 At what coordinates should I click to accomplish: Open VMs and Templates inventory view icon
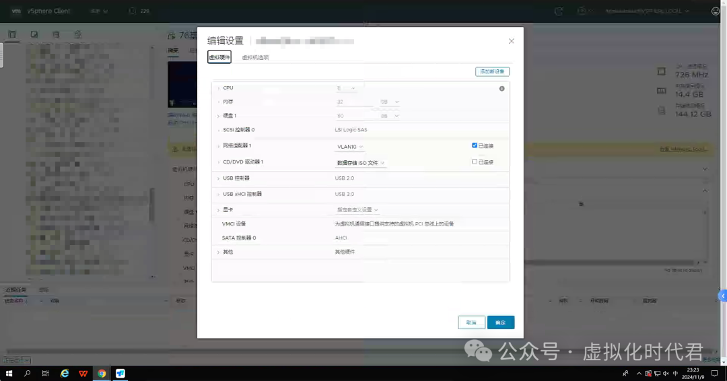(x=34, y=34)
